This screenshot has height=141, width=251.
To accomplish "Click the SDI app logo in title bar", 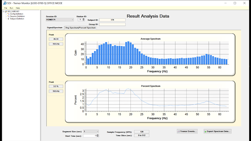I will point(5,3).
